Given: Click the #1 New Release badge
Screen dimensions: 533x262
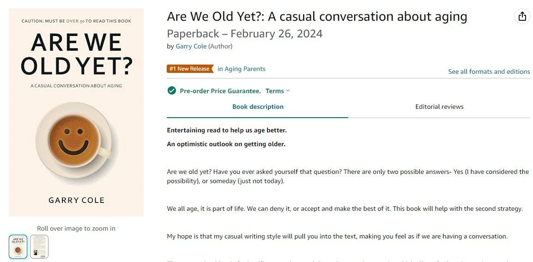Looking at the screenshot, I should 190,69.
